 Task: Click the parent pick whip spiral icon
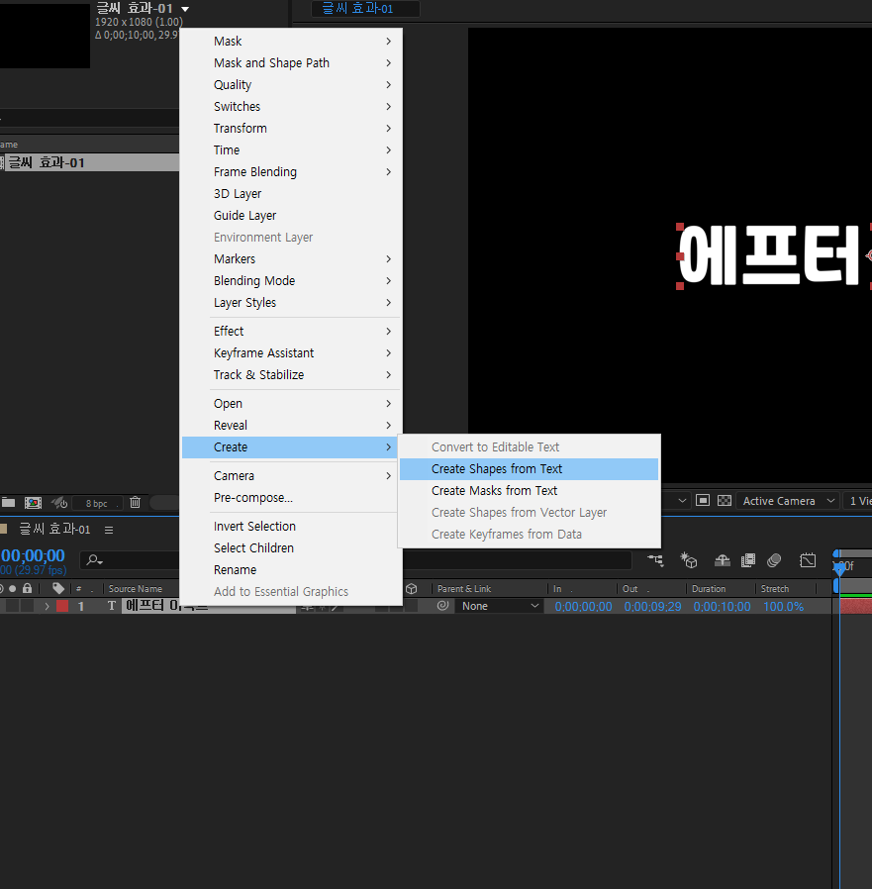point(442,606)
